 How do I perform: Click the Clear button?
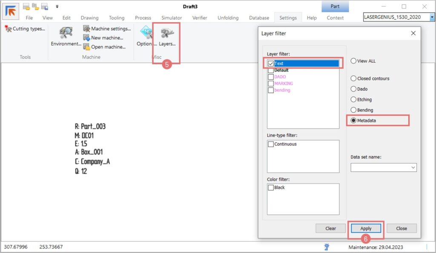click(x=330, y=228)
